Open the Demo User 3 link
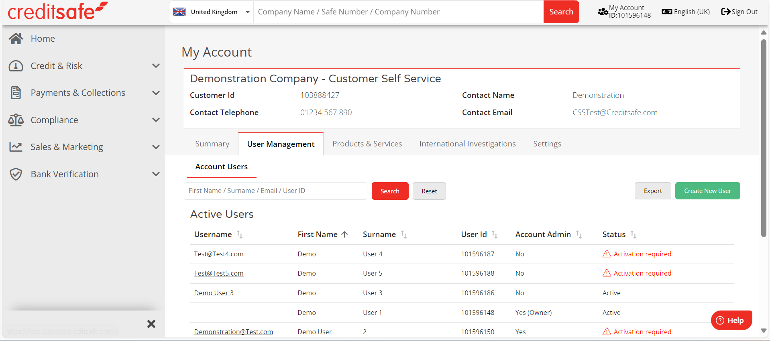The height and width of the screenshot is (341, 770). [x=214, y=293]
